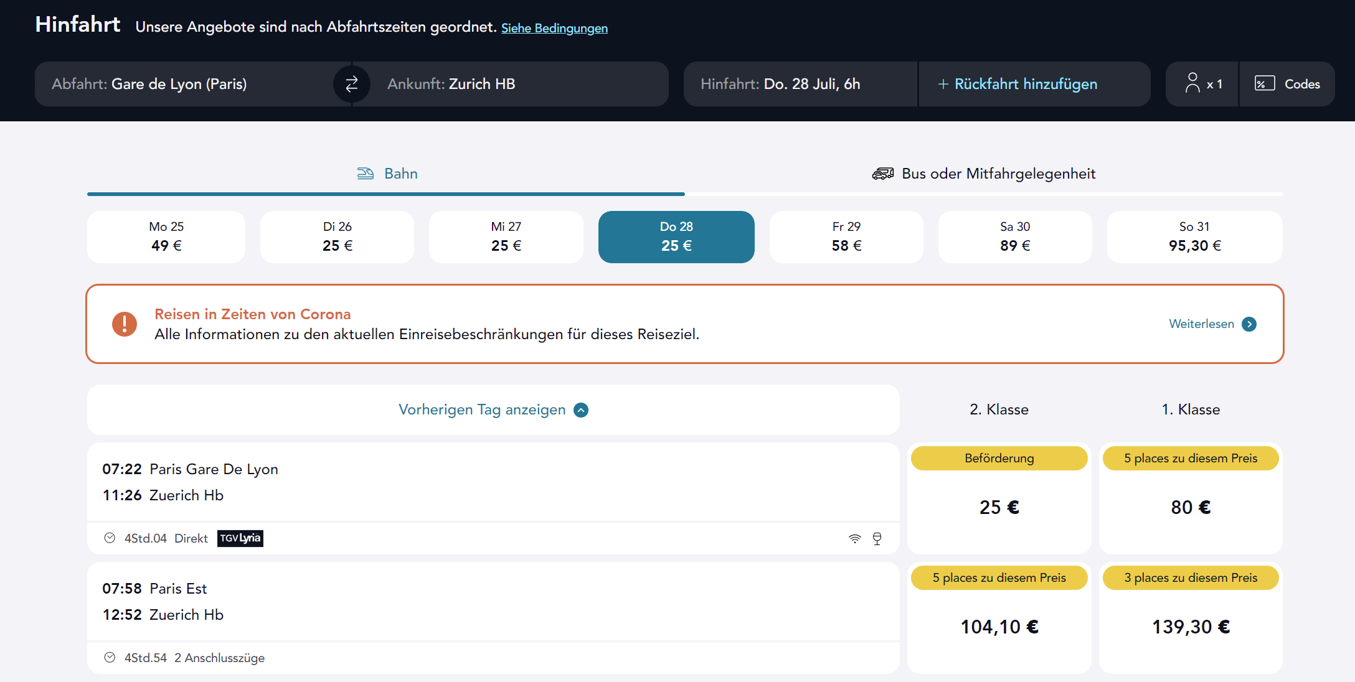Click the passenger count person icon
This screenshot has width=1355, height=682.
tap(1192, 83)
